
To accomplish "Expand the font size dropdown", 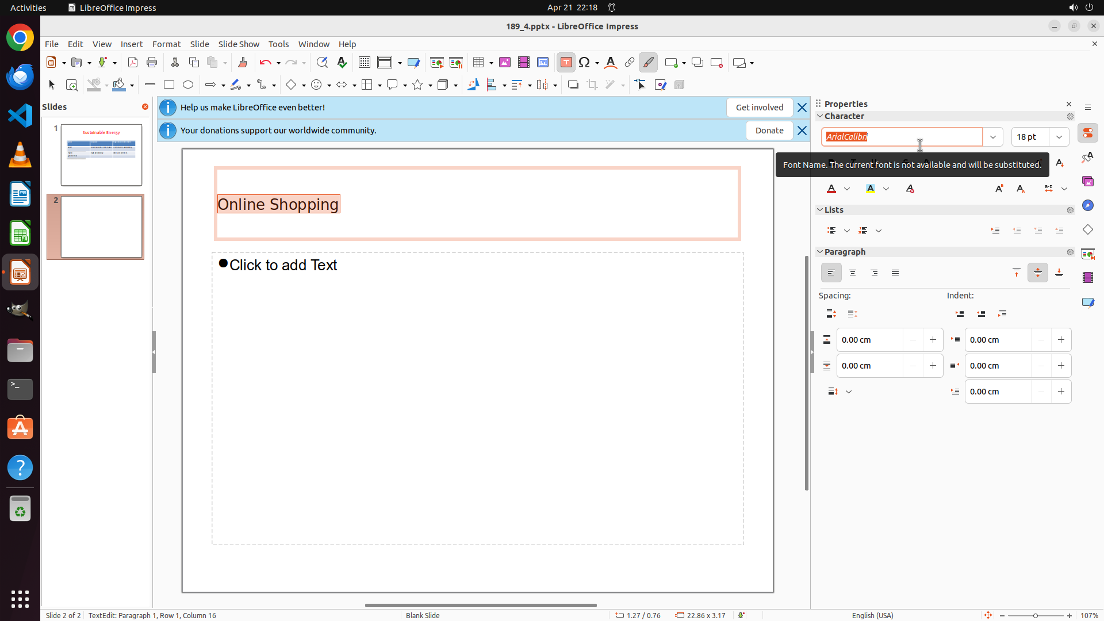I will (1059, 137).
